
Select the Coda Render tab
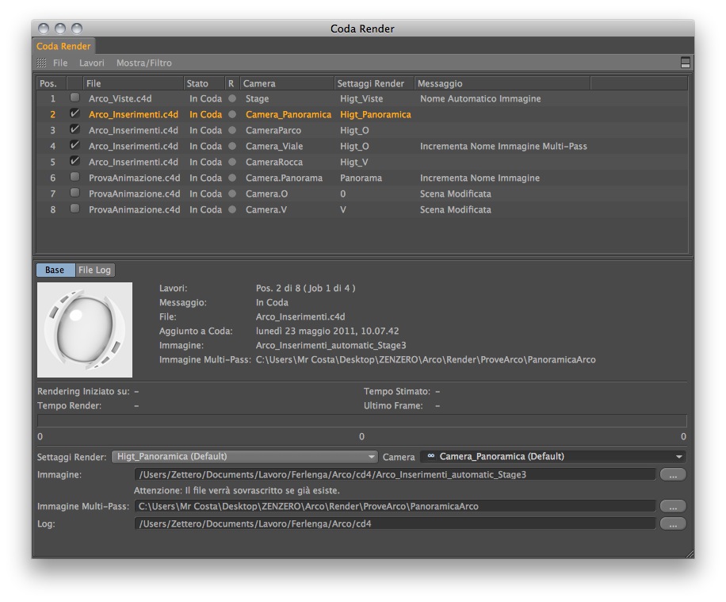tap(63, 46)
